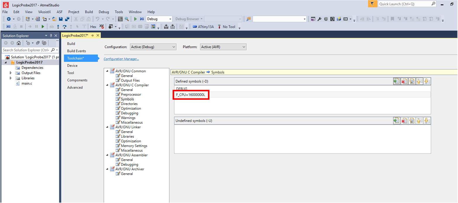Click the wrench Properties icon in toolbar
Image resolution: width=458 pixels, height=203 pixels.
click(x=320, y=19)
